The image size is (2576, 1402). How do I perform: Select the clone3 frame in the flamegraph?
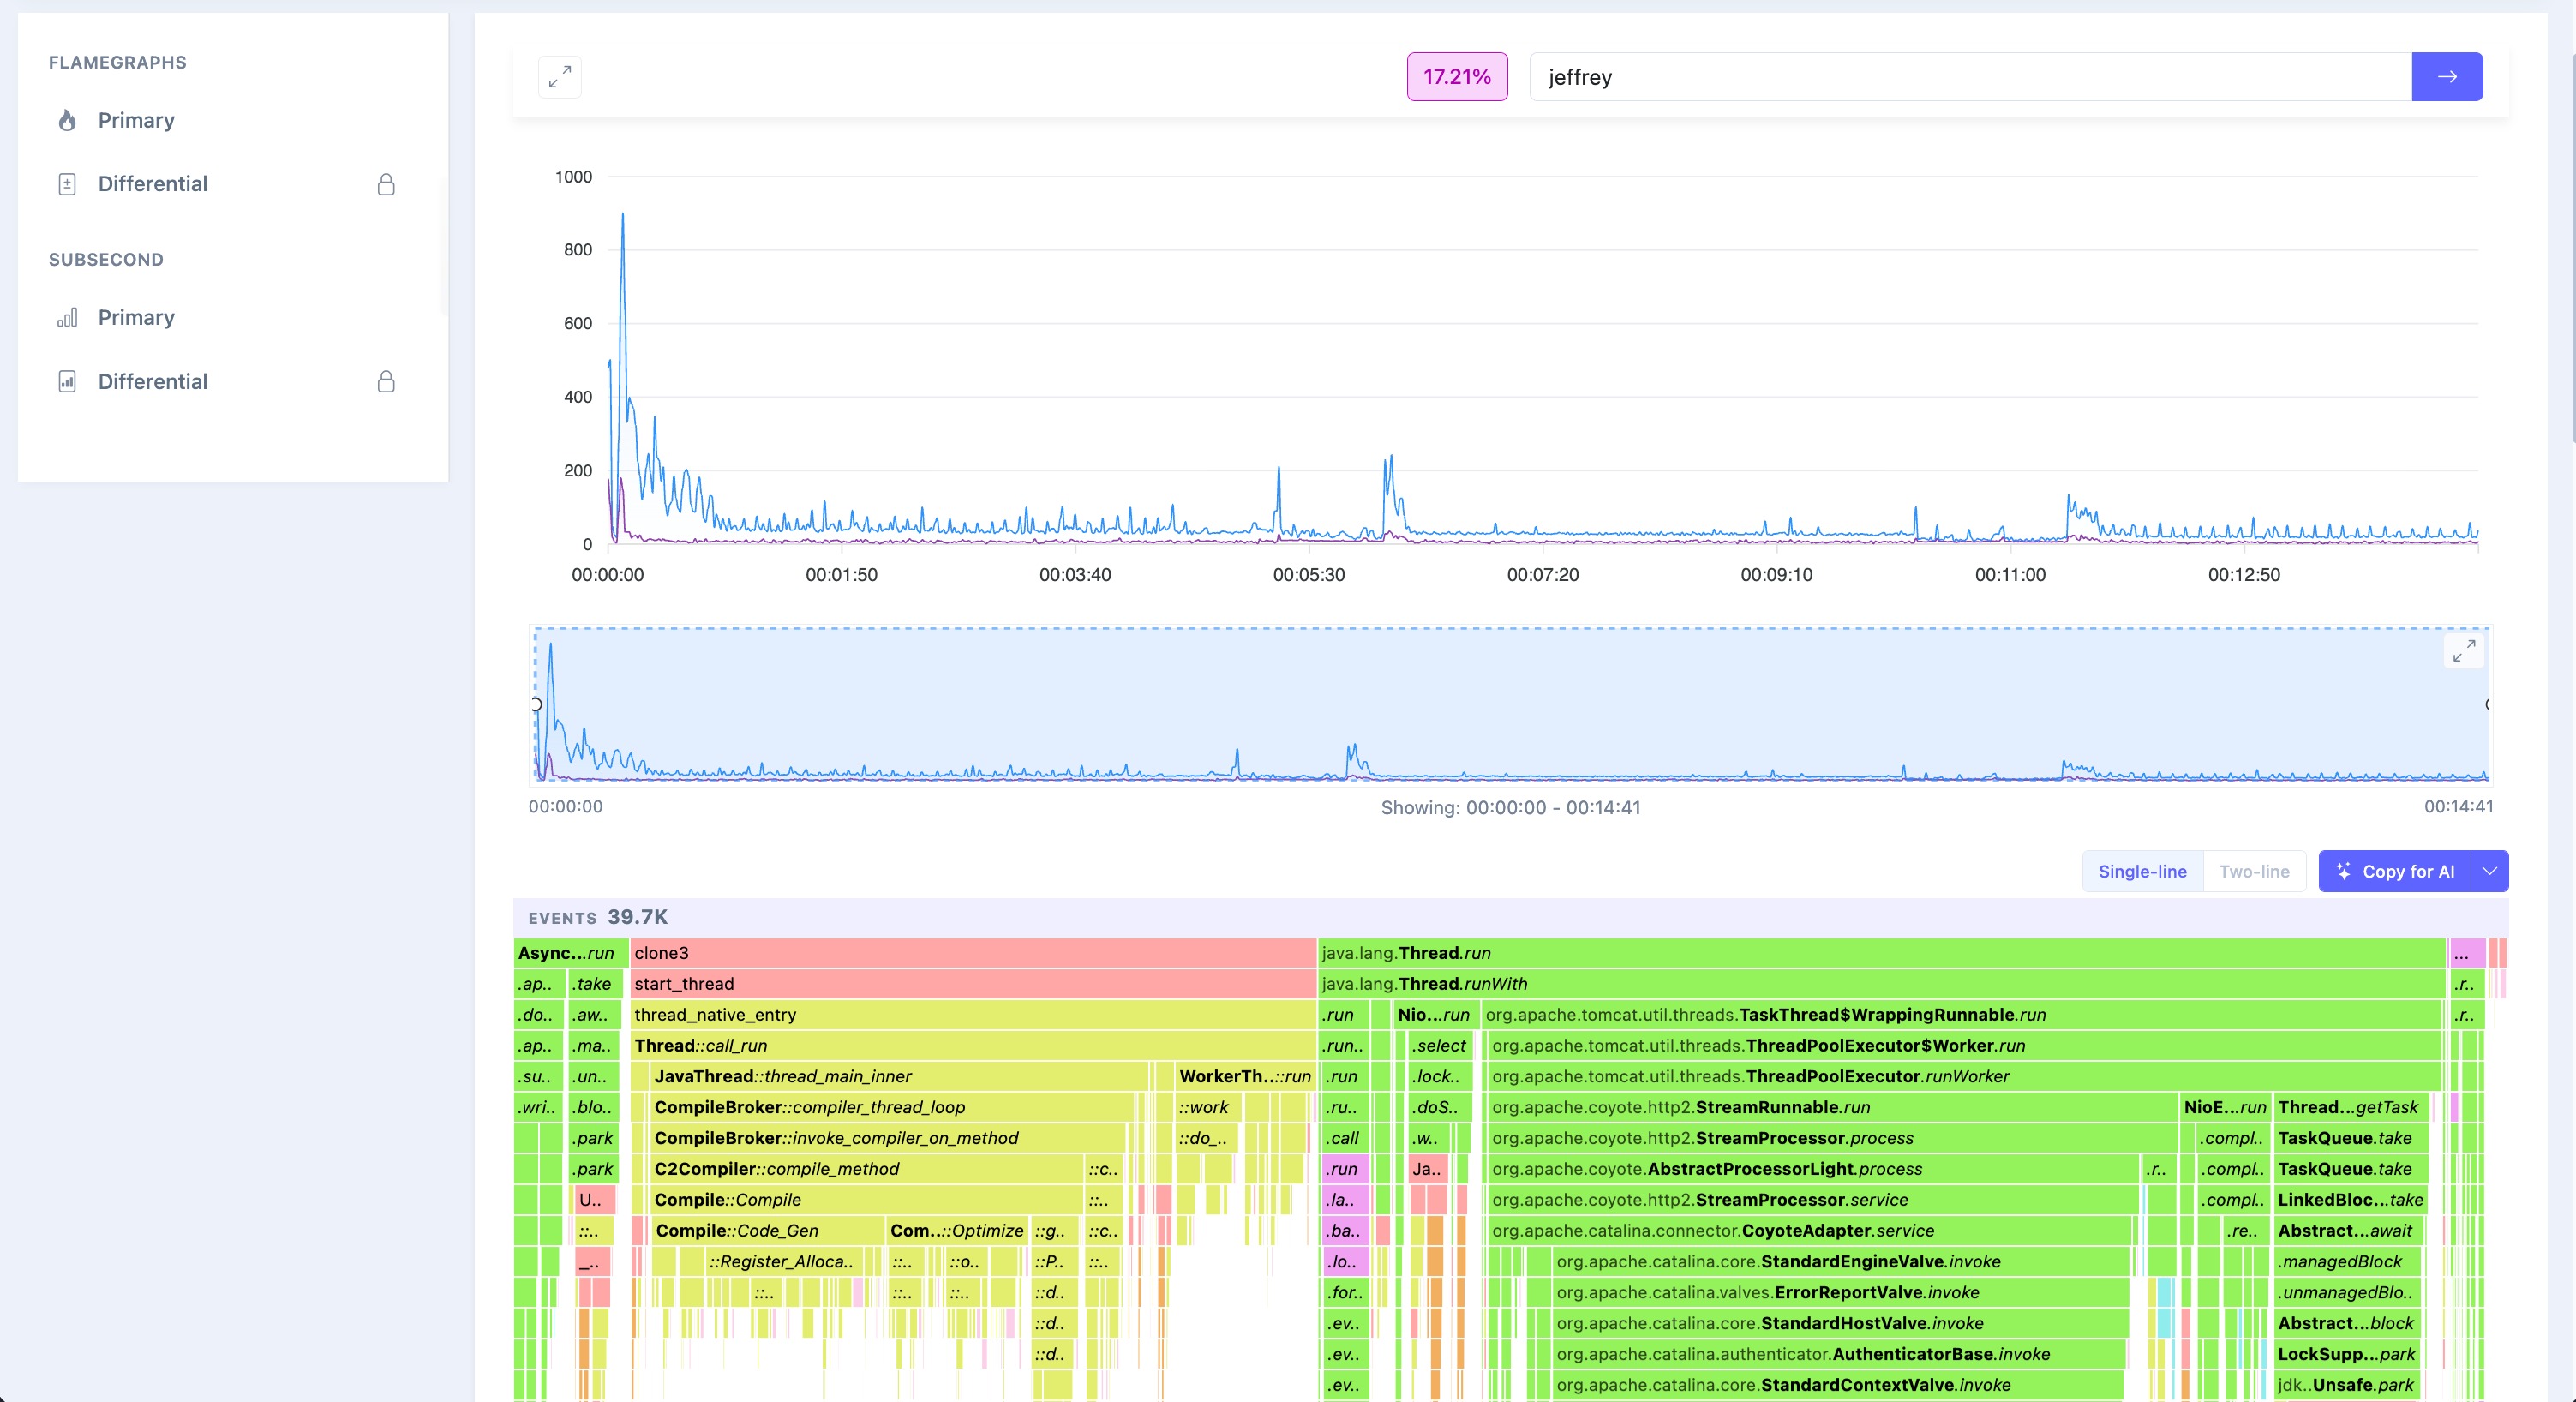(973, 953)
